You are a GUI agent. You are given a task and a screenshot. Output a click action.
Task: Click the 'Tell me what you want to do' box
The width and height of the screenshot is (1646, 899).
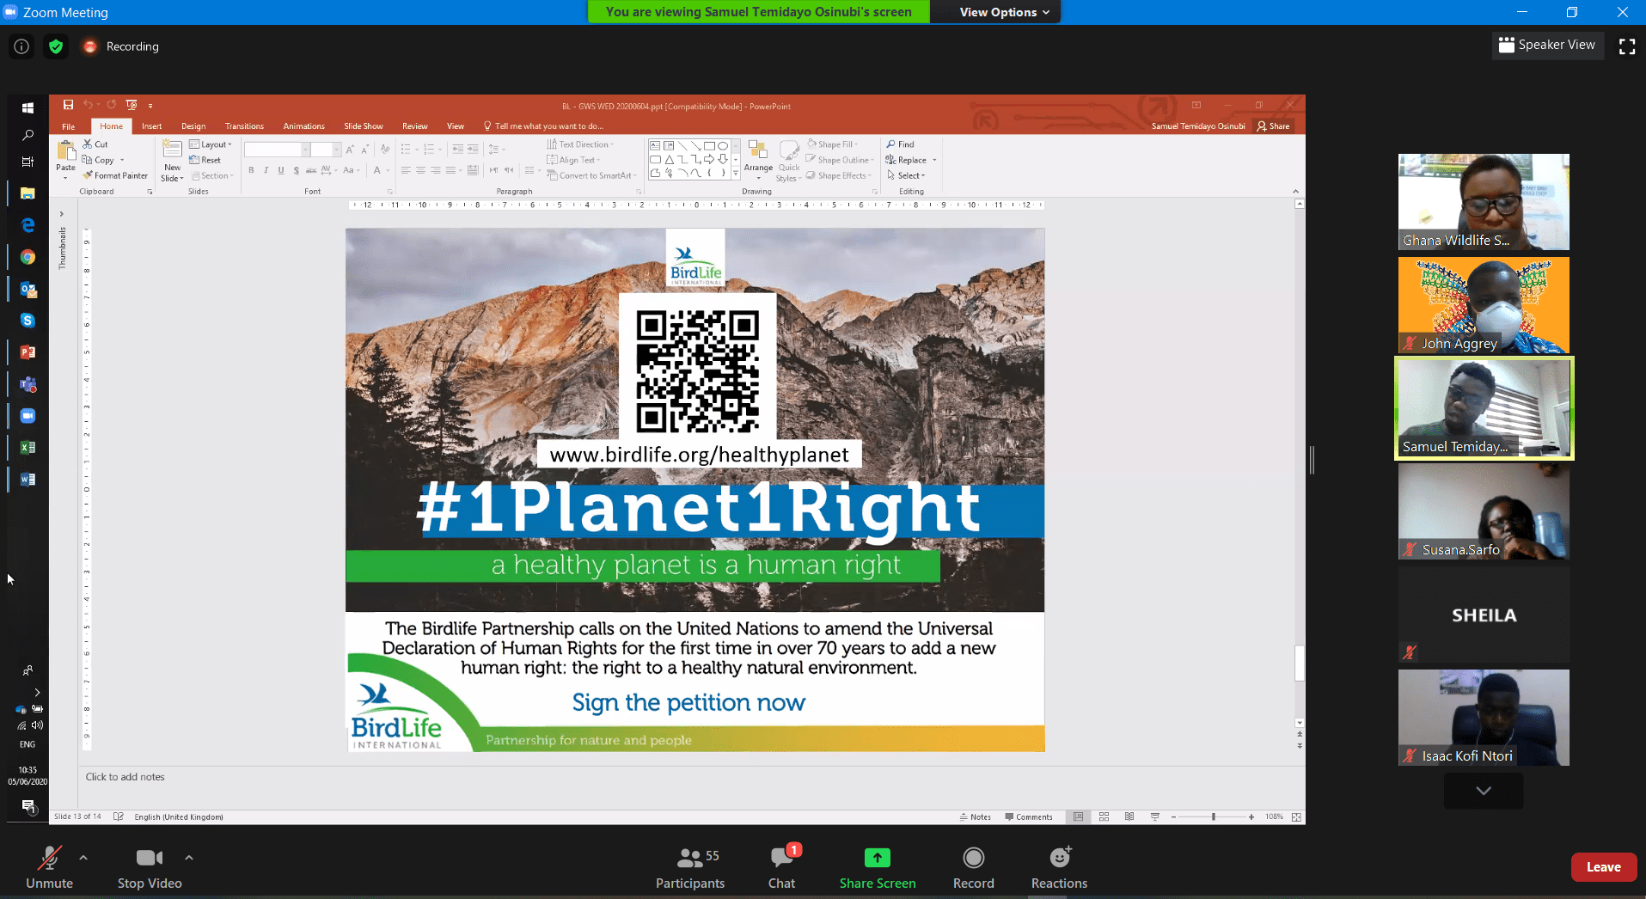click(544, 126)
